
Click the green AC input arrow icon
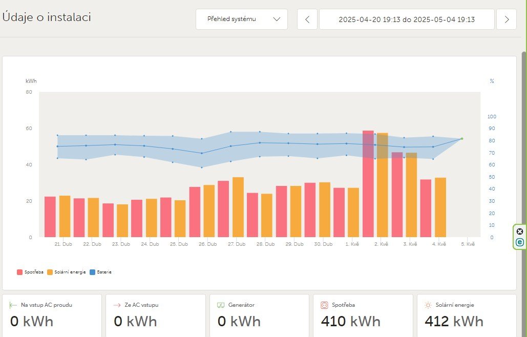[13, 305]
